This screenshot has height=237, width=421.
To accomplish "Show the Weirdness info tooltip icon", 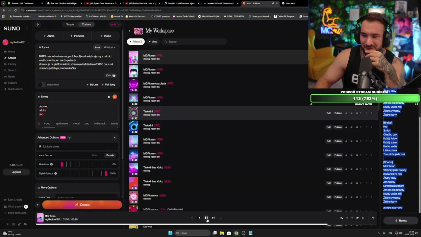I will tap(51, 164).
